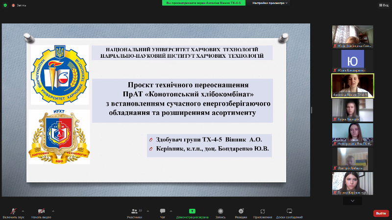Expand video options caret beside Начать видео
Screen dimensions: 392x220
click(53, 211)
